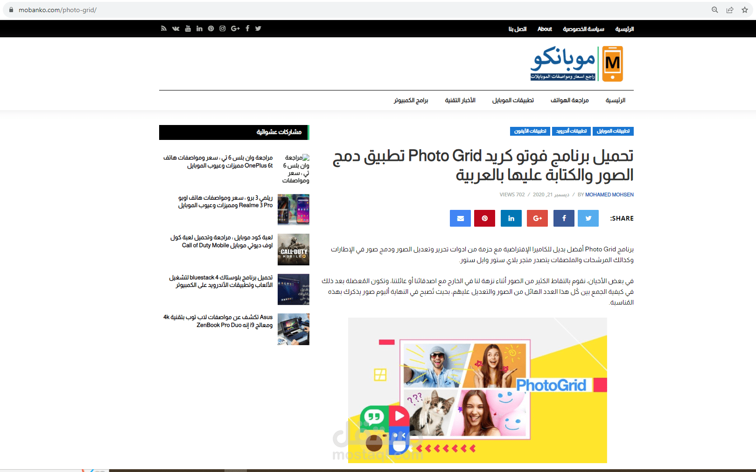Viewport: 756px width, 472px height.
Task: Share article on Pinterest red button
Action: 484,218
